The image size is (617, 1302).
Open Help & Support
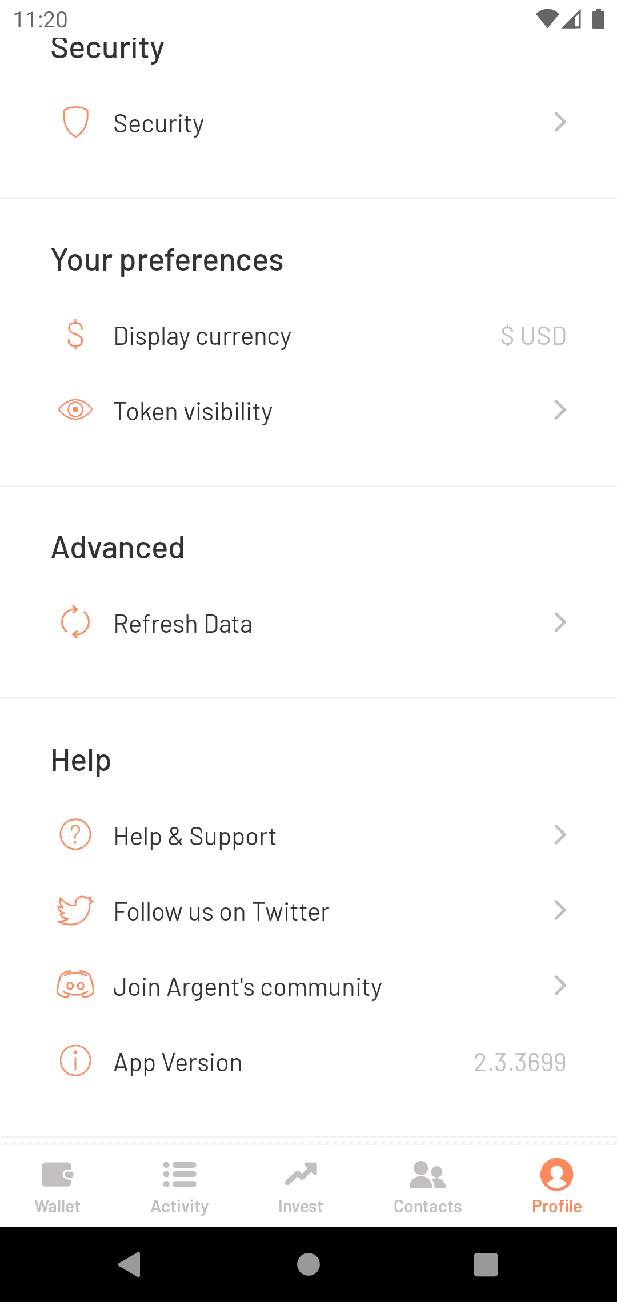coord(195,836)
